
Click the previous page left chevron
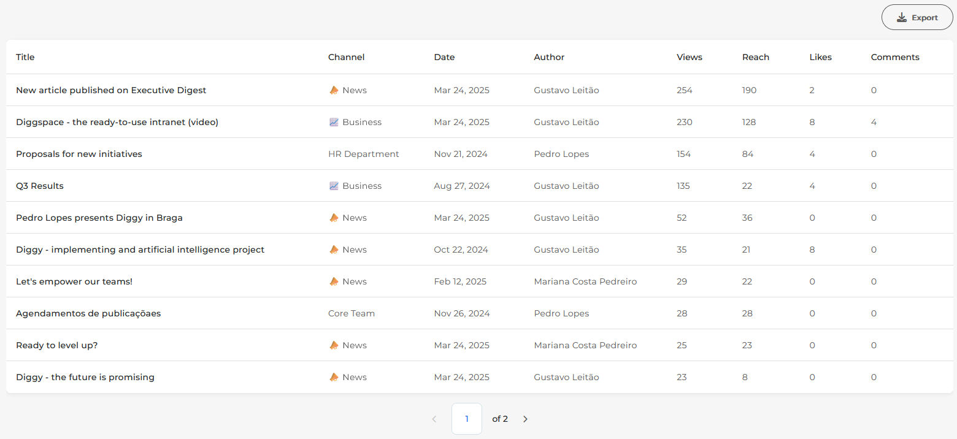click(x=434, y=419)
